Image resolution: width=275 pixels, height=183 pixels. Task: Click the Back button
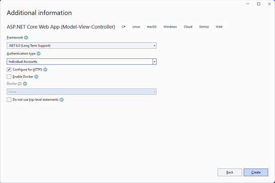(230, 172)
